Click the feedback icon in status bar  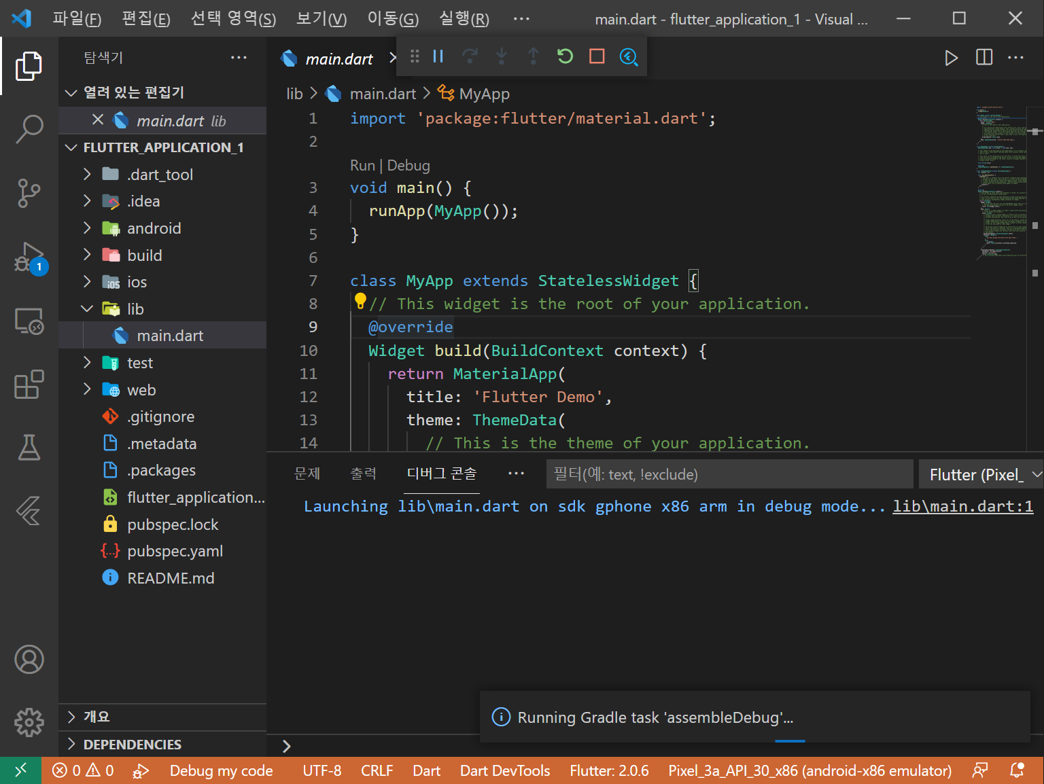tap(980, 770)
